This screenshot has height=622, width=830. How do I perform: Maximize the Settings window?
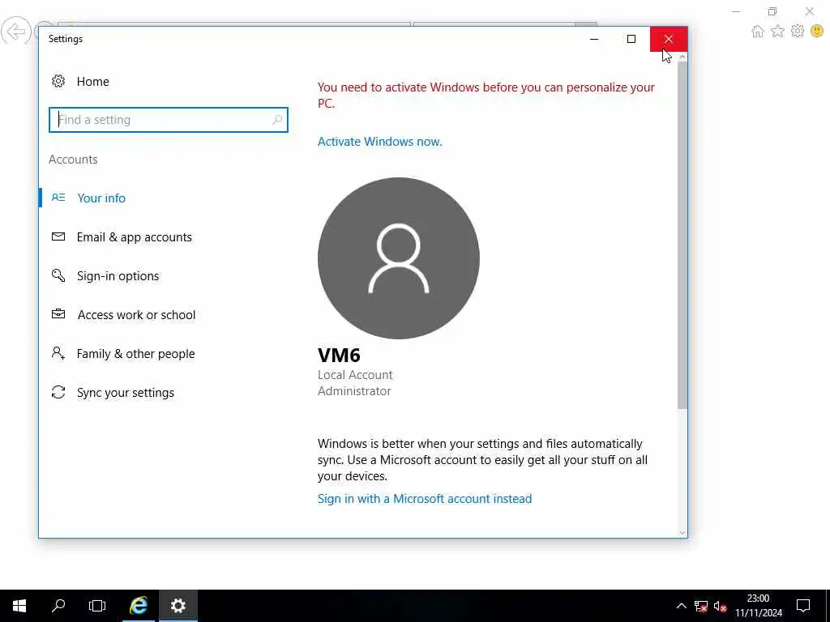(x=631, y=39)
